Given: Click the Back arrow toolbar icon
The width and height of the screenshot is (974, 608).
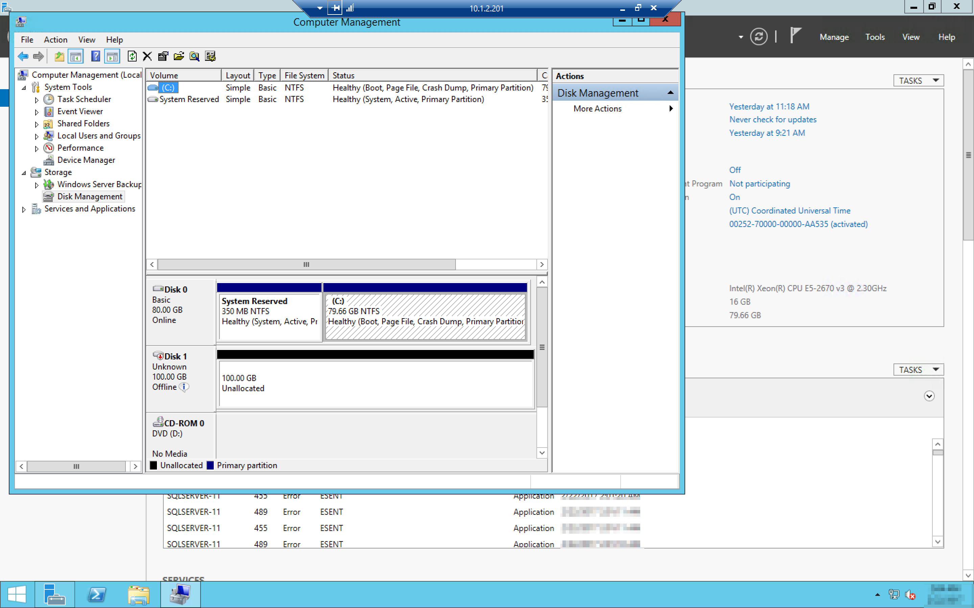Looking at the screenshot, I should click(23, 56).
